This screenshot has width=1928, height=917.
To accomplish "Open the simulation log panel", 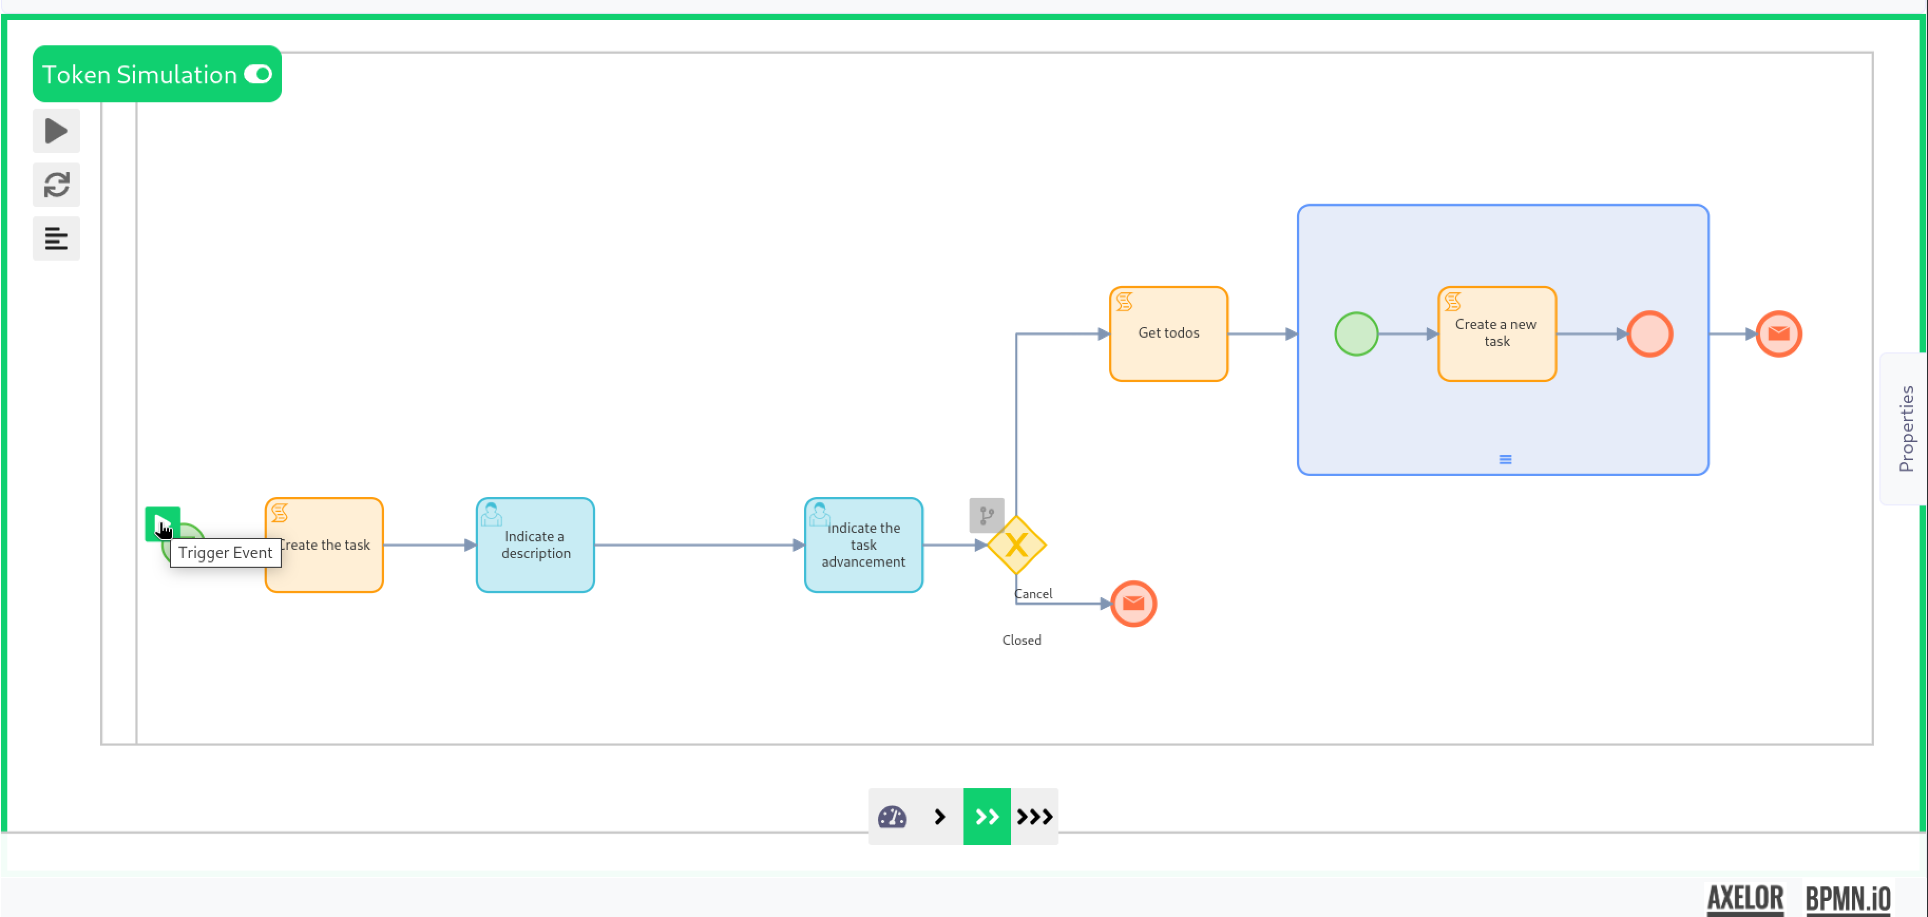I will pyautogui.click(x=56, y=238).
